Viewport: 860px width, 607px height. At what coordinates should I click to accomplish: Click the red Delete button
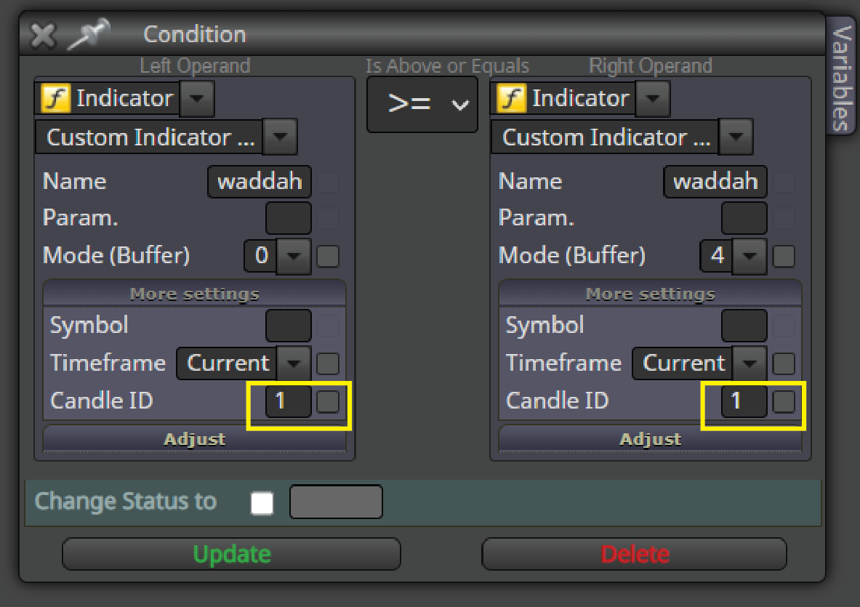point(635,554)
